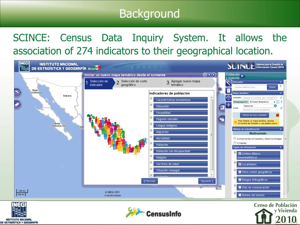300x225 pixels.
Task: Click the red color square beside Cálculo button
Action: pyautogui.click(x=277, y=115)
